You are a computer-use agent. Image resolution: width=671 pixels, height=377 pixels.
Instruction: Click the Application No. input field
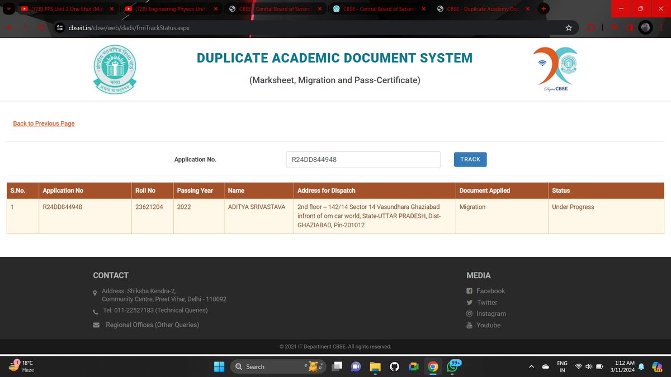(x=363, y=159)
